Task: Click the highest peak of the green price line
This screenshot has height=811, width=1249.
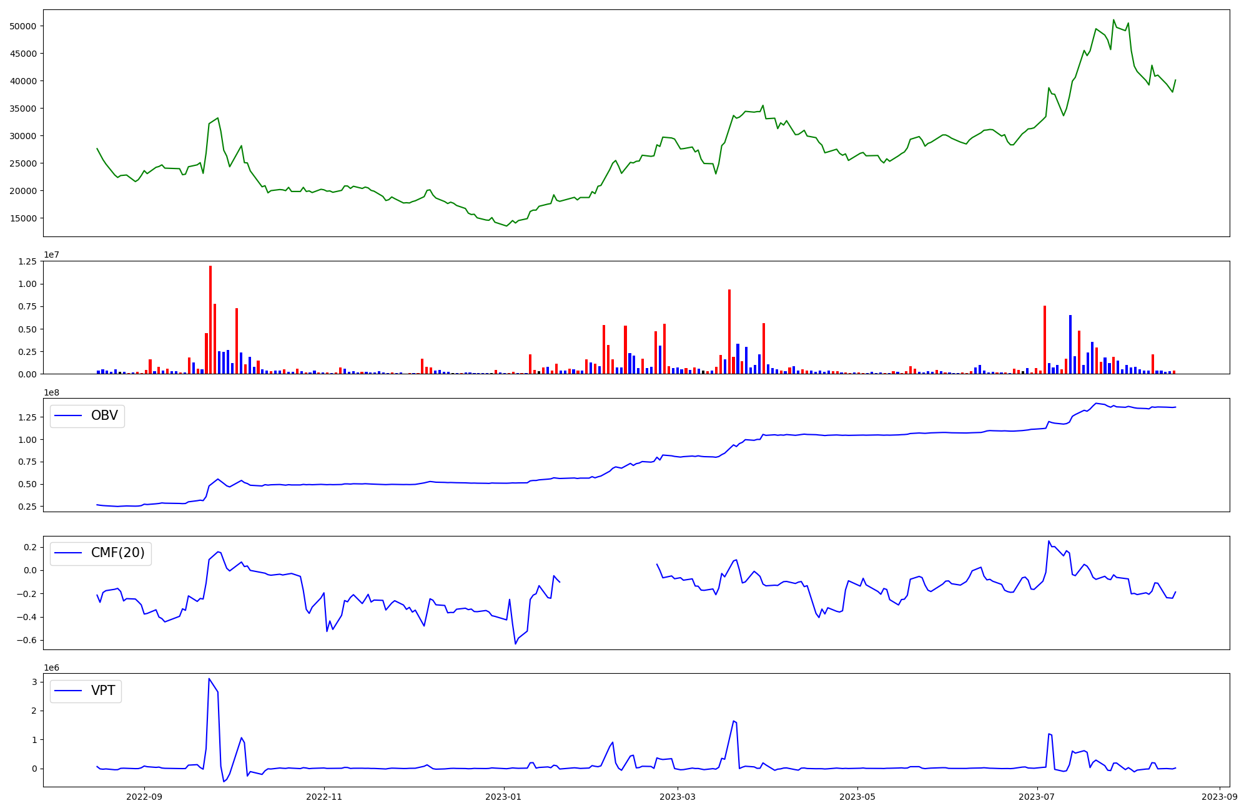Action: click(x=1113, y=20)
